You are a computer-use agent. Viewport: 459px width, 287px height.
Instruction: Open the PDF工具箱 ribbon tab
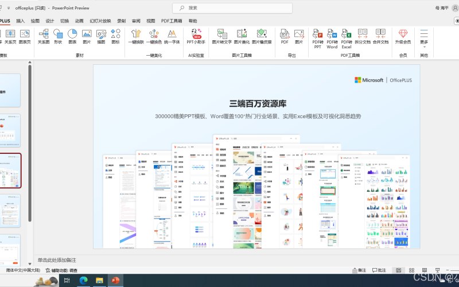click(172, 21)
